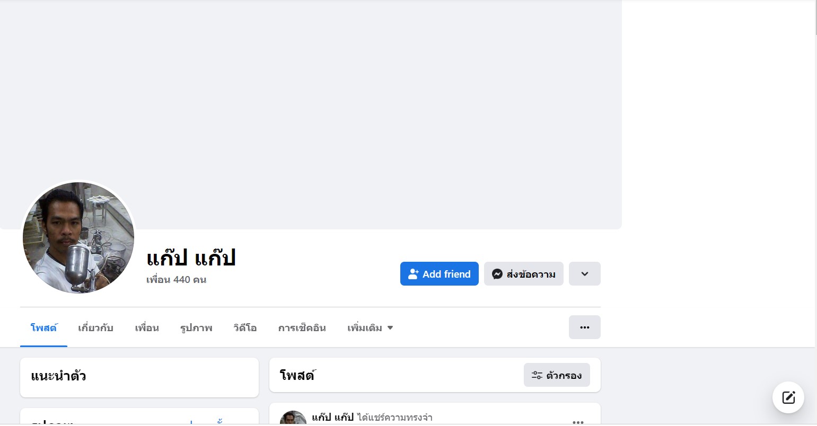Viewport: 817px width, 426px height.
Task: Click the add-person icon in Add friend
Action: click(414, 274)
